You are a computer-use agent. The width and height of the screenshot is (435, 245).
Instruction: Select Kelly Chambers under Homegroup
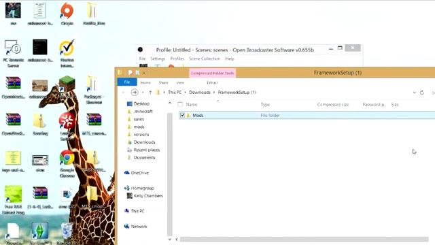tap(145, 196)
